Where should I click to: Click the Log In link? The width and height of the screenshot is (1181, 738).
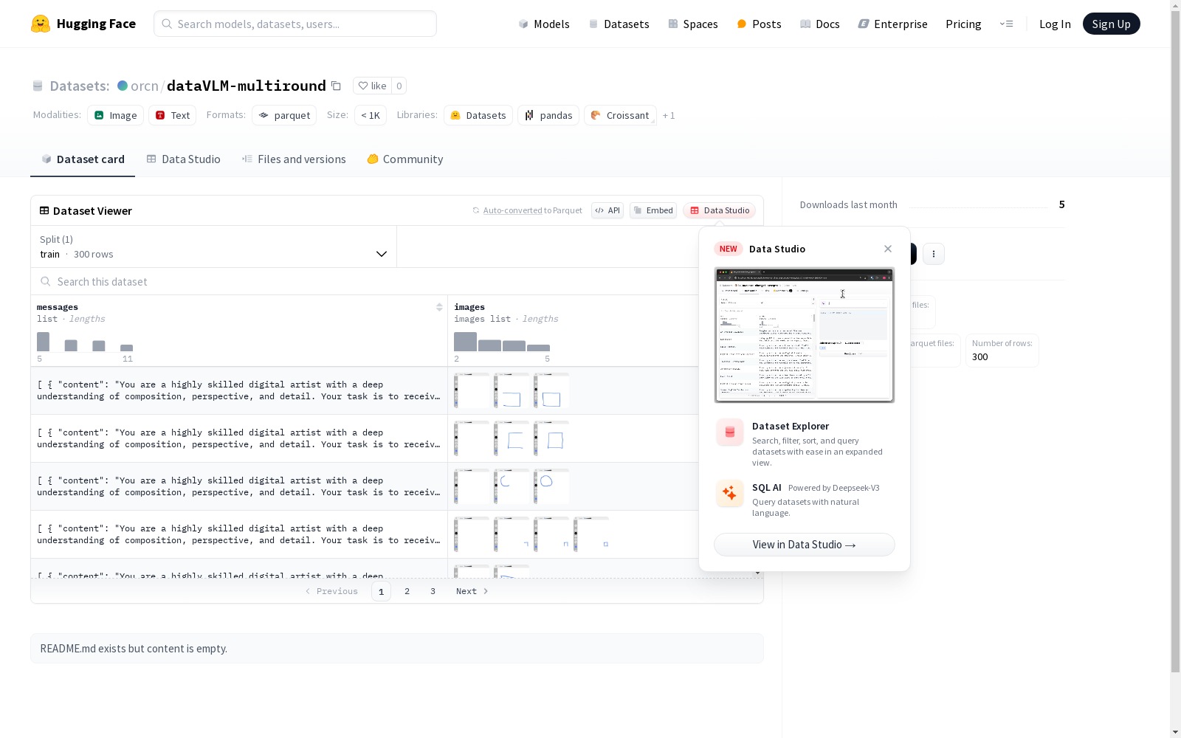tap(1055, 24)
